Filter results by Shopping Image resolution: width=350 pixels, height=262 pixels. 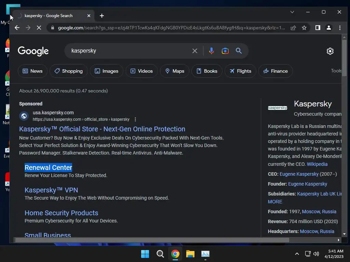(68, 71)
